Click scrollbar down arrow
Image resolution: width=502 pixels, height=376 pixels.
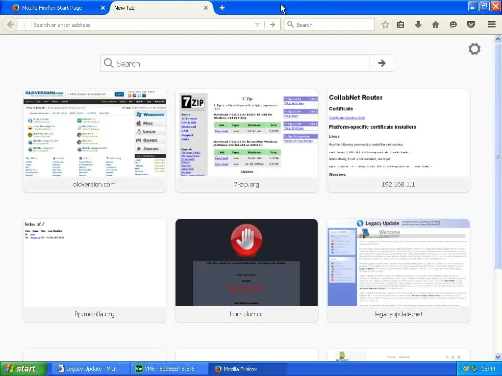[x=498, y=357]
